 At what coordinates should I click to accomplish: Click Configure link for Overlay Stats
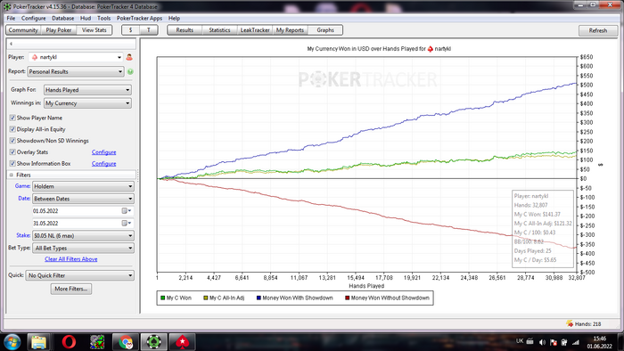[x=104, y=152]
